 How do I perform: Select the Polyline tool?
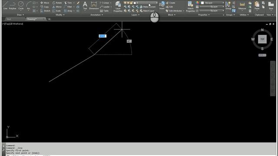[13, 5]
